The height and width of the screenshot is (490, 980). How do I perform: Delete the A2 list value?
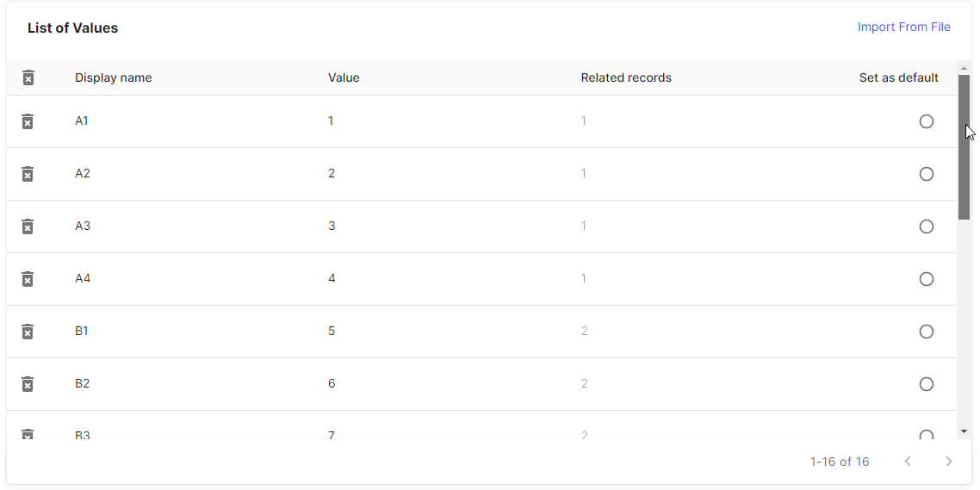(x=28, y=174)
